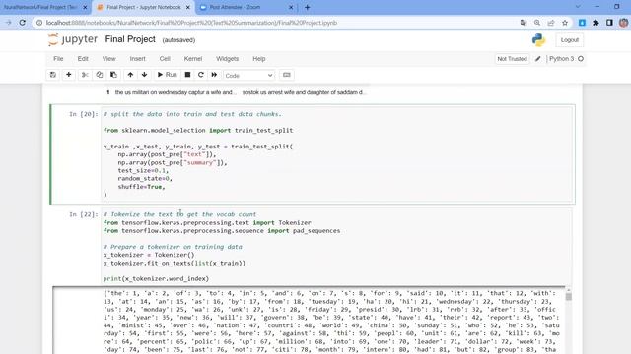The width and height of the screenshot is (631, 354).
Task: Restart the kernel icon
Action: click(201, 75)
